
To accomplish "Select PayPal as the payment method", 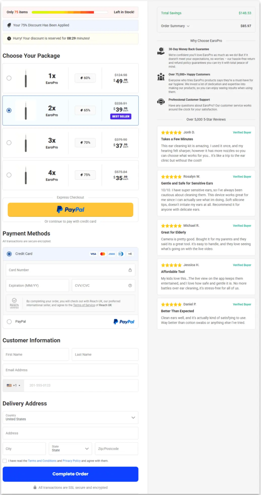I will (x=9, y=321).
